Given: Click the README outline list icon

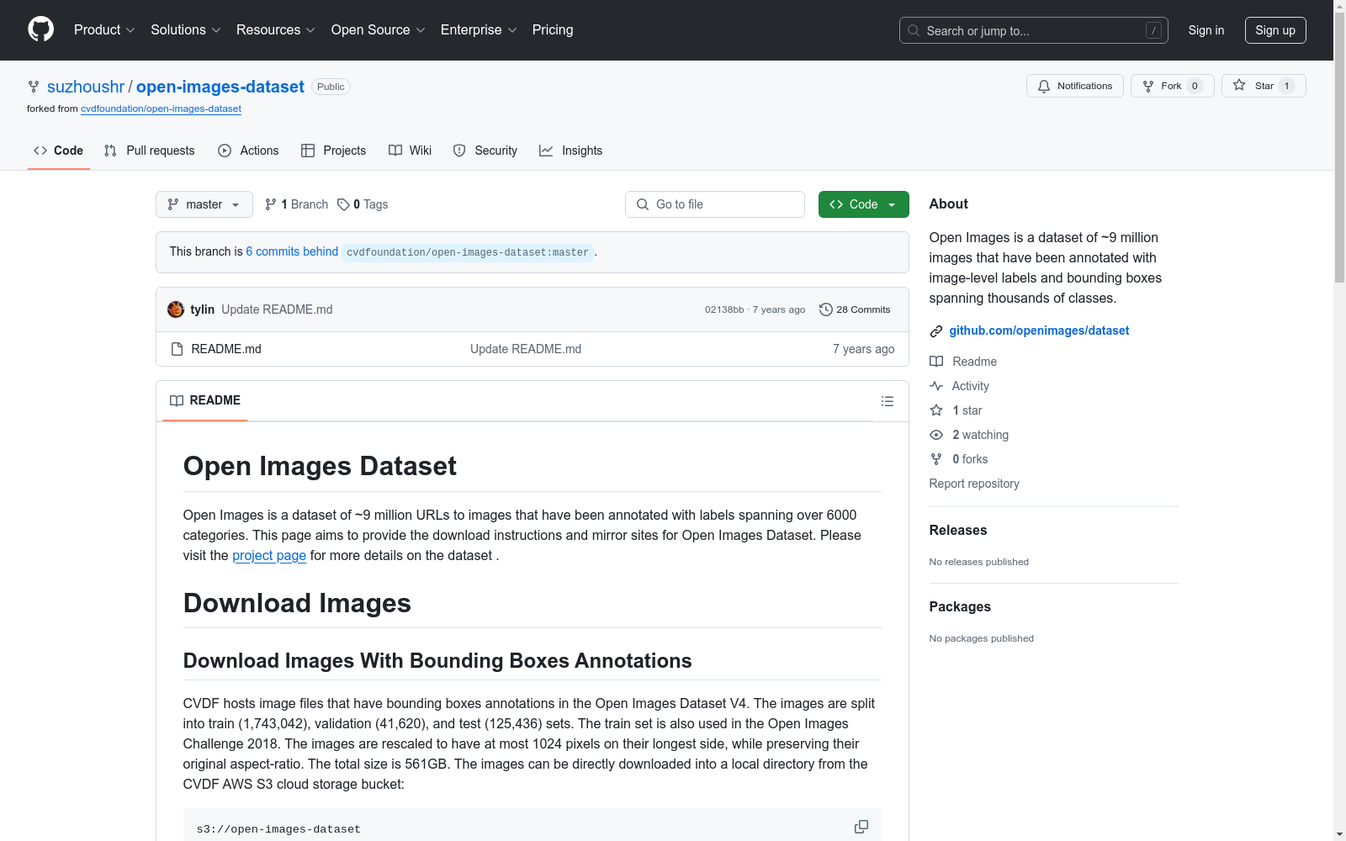Looking at the screenshot, I should (x=887, y=401).
